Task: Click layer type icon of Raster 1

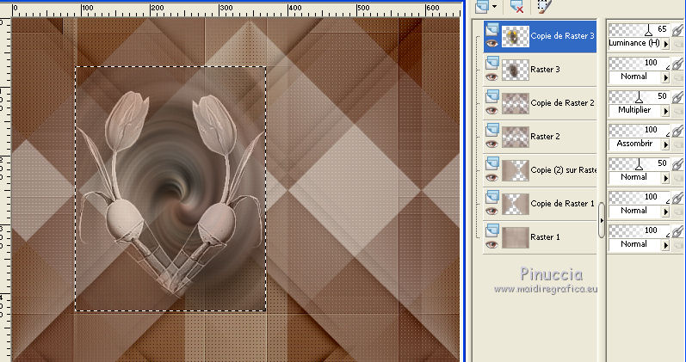Action: (x=492, y=231)
